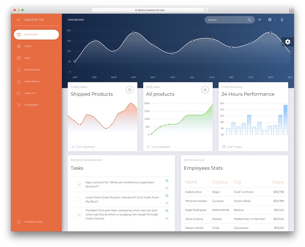Click the Icons atom icon in sidebar
This screenshot has height=247, width=305.
19,46
